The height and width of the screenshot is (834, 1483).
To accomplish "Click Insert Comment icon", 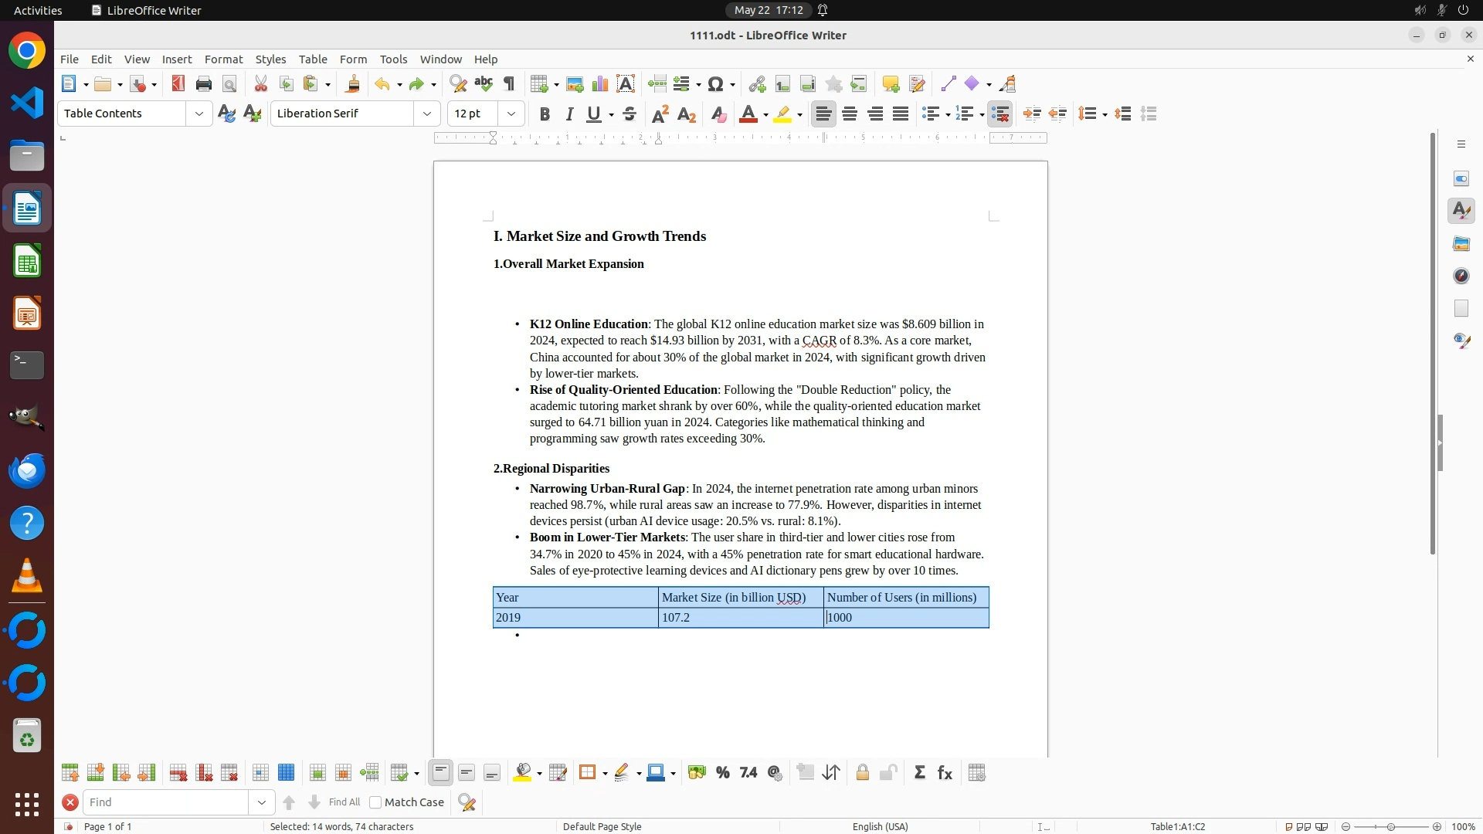I will [891, 84].
